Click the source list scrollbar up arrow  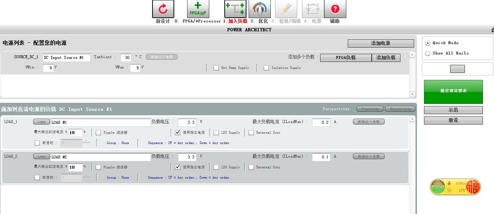pyautogui.click(x=412, y=55)
